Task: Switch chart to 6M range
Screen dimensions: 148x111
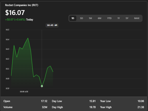Action: 99,18
